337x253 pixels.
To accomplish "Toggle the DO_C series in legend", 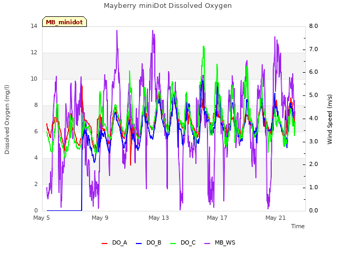I will 183,242.
